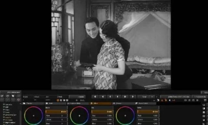Play the clip with the right-pointing play button
Viewport: 208px width, 125px height.
point(117,97)
